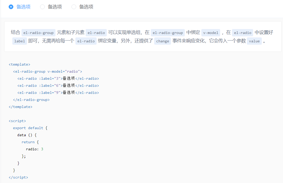This screenshot has width=283, height=183.
Task: Click the 'return {' code line
Action: click(30, 142)
